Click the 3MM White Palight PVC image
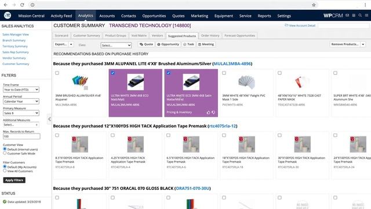Screen dimensions: 371x209 (x=246, y=82)
